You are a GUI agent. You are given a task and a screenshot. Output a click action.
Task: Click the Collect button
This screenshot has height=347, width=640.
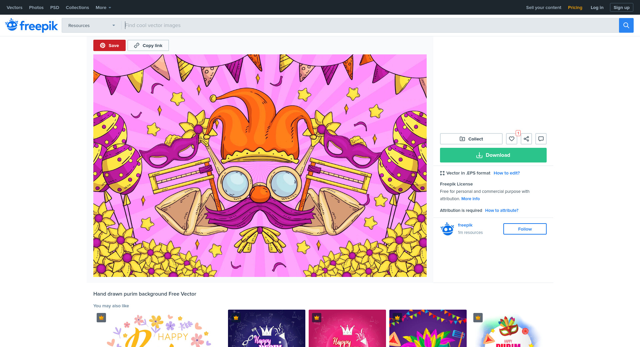click(471, 139)
